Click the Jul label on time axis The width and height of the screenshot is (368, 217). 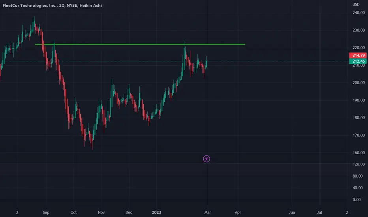click(319, 212)
